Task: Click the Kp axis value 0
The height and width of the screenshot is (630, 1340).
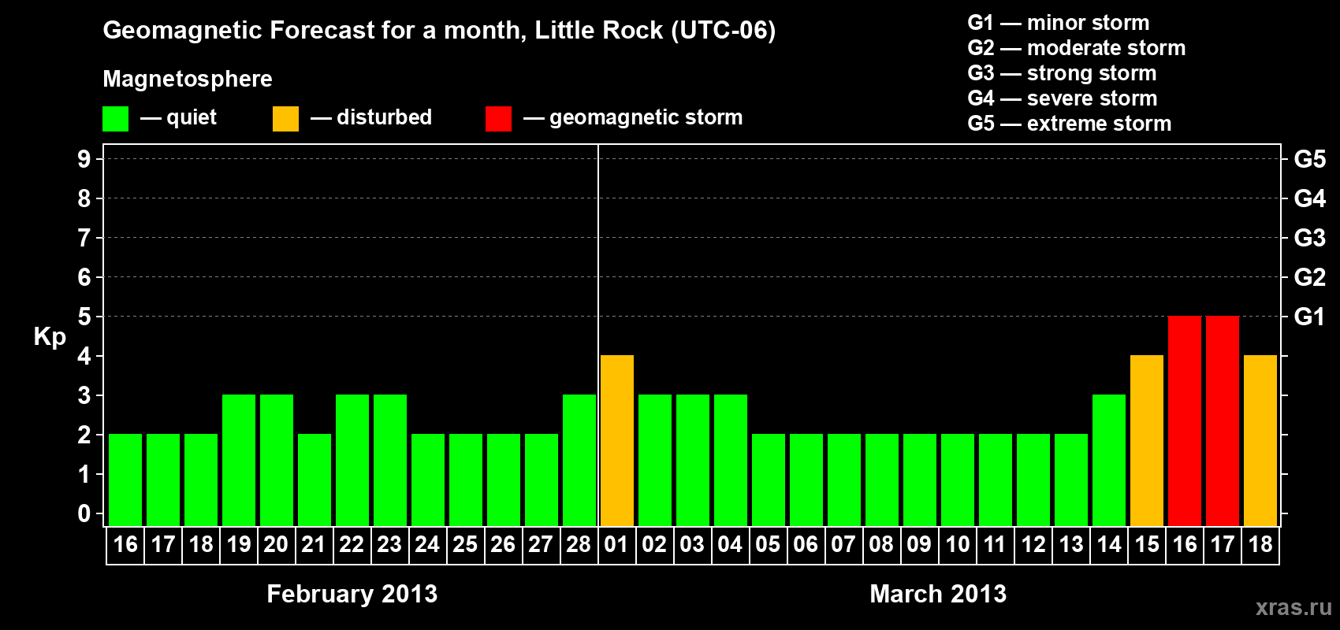Action: point(84,513)
